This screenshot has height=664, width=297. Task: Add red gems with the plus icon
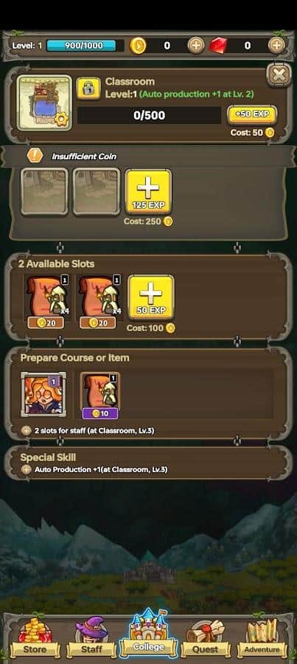click(276, 45)
